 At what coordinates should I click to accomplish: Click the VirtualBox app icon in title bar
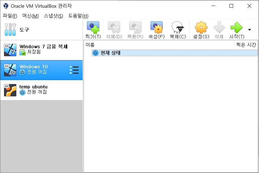6,6
